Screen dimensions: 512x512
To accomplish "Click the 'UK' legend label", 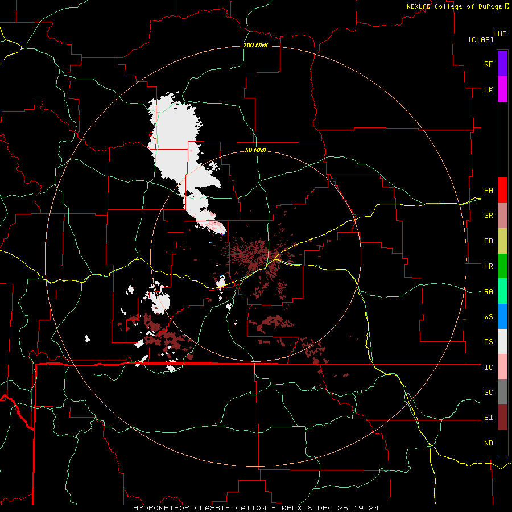I will tap(488, 89).
